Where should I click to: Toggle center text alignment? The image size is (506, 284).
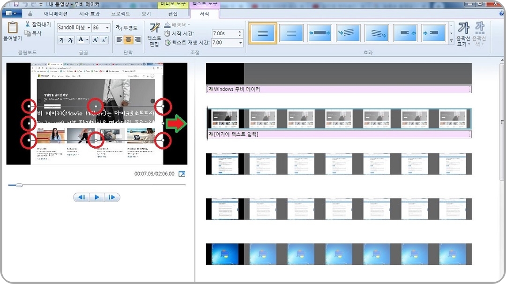point(128,40)
